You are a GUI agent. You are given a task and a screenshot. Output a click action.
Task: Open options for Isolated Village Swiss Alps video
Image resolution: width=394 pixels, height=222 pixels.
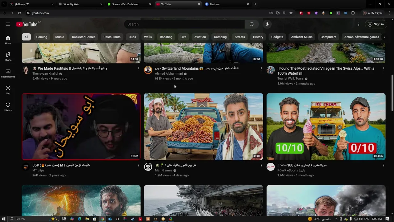[x=384, y=69]
